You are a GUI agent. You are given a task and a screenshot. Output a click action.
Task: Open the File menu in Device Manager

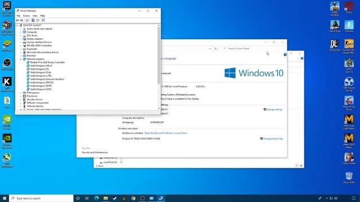19,16
